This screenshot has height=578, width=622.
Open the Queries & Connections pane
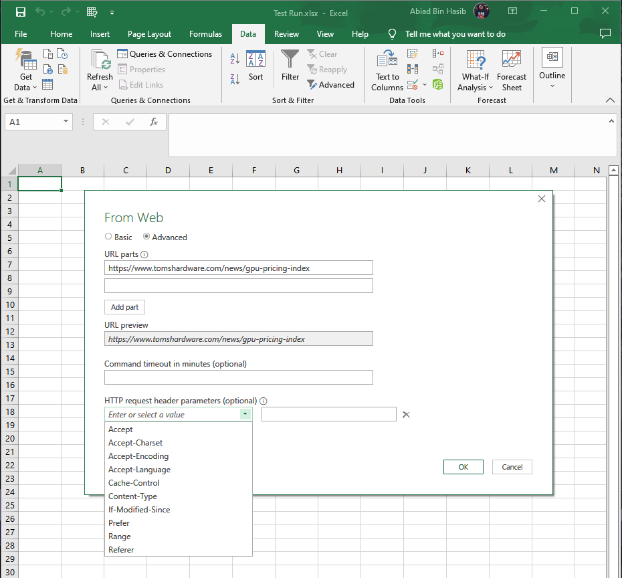165,54
